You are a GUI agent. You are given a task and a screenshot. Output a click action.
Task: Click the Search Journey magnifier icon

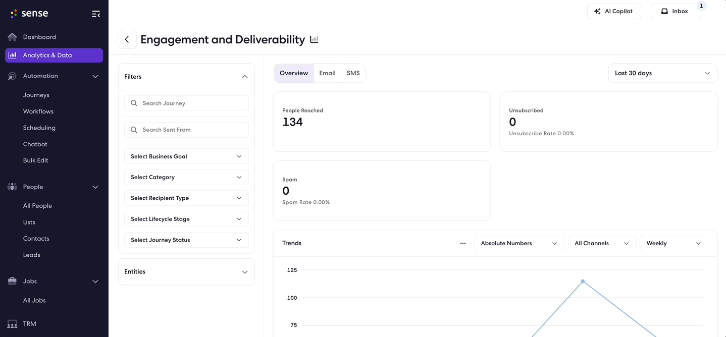coord(134,103)
